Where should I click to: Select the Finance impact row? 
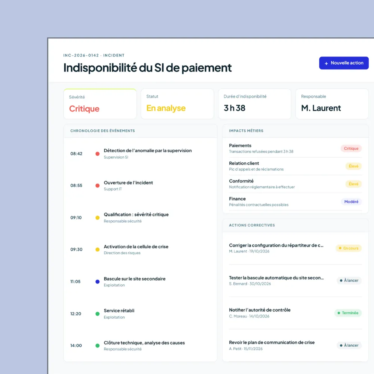295,202
